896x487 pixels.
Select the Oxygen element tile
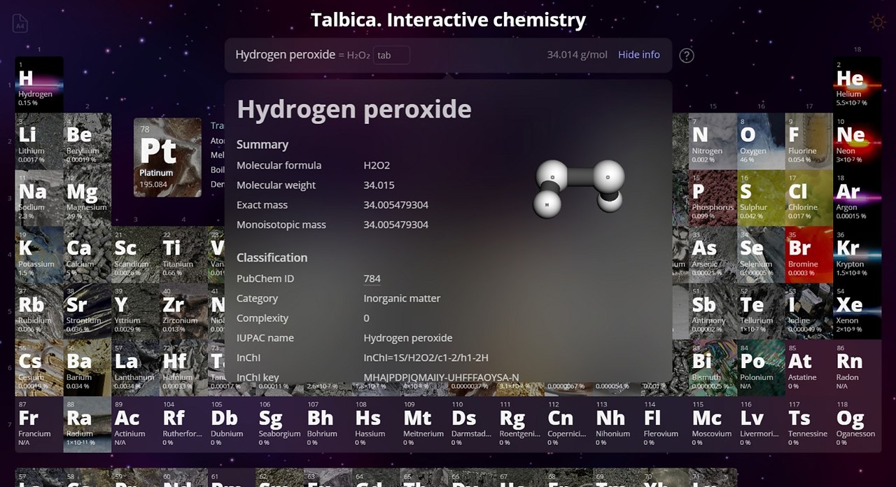(761, 141)
